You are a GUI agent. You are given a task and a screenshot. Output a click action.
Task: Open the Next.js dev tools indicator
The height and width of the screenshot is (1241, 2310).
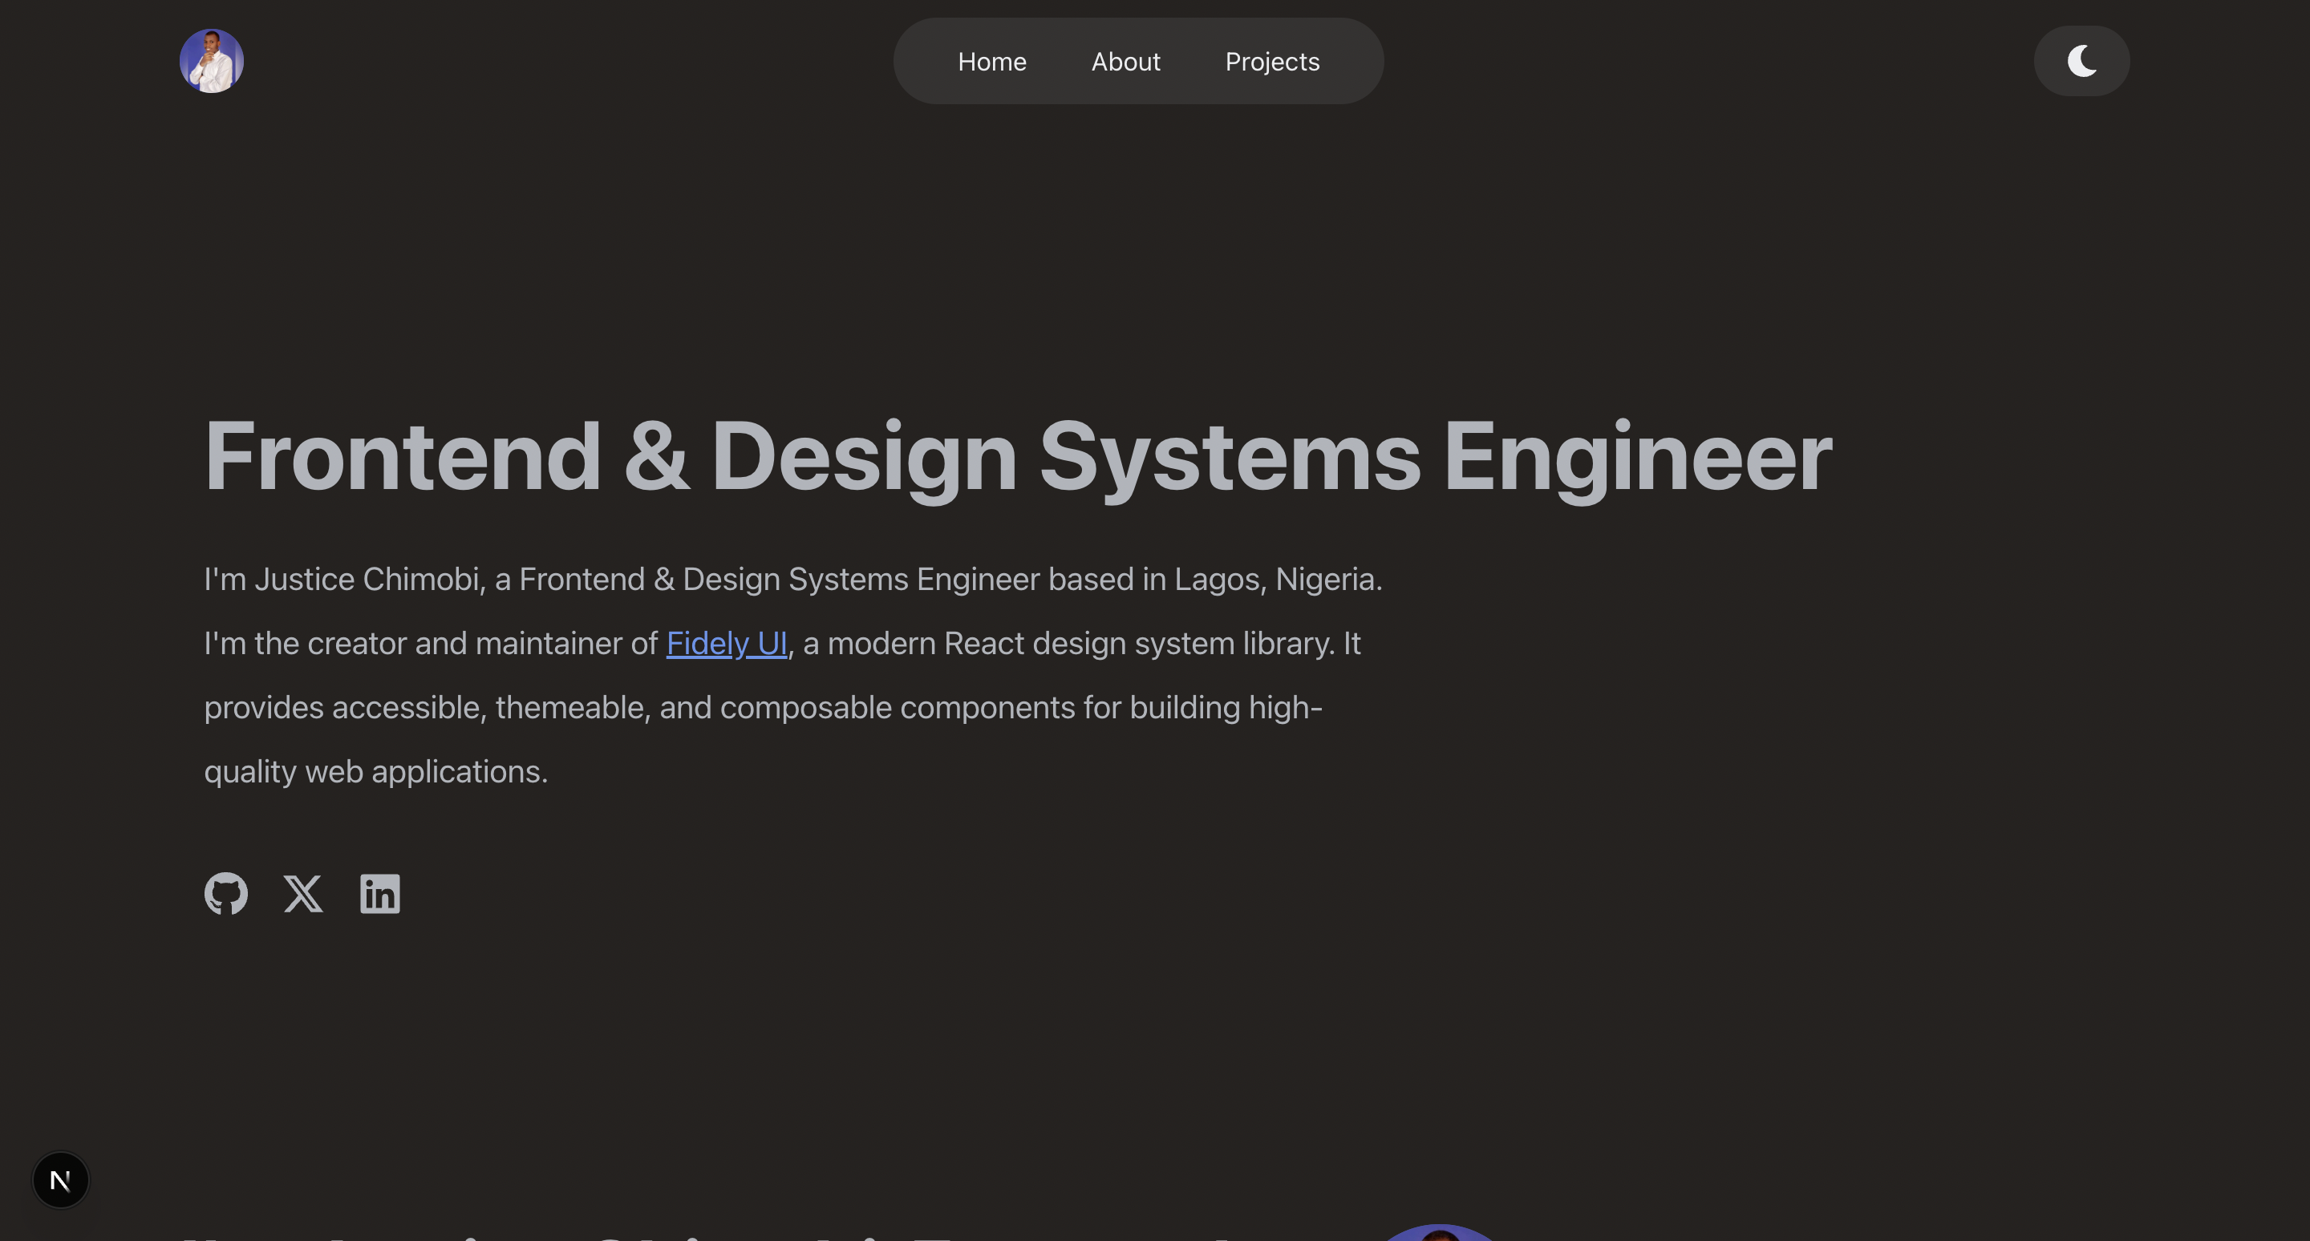60,1180
